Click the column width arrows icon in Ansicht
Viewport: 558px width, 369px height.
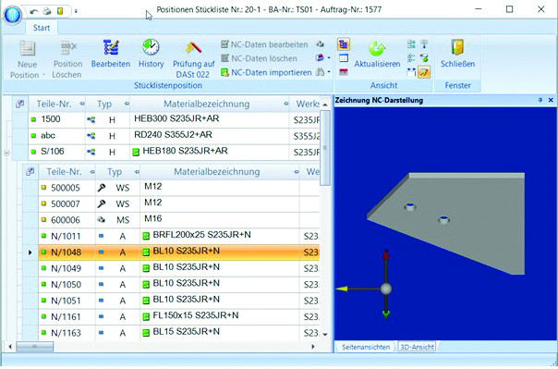(x=411, y=72)
